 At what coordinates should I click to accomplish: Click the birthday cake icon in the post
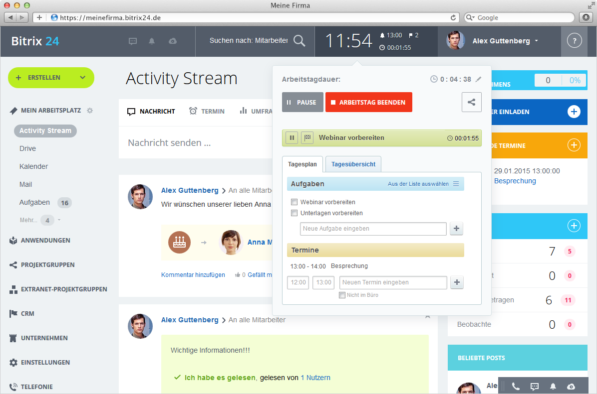pos(179,242)
